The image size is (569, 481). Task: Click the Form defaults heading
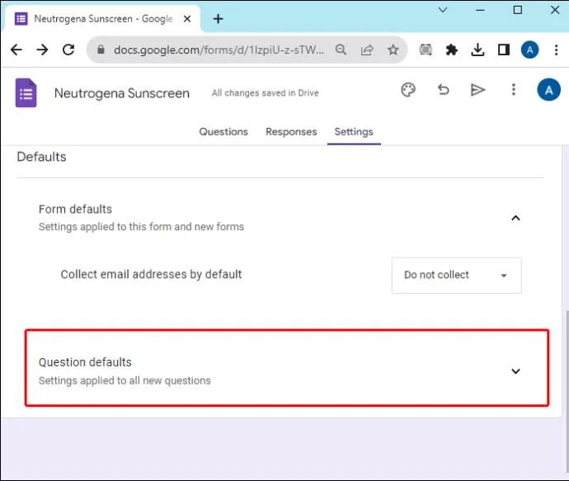75,209
